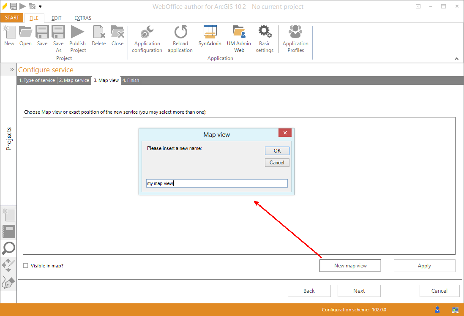Click the New map view button
The height and width of the screenshot is (316, 464).
[350, 266]
